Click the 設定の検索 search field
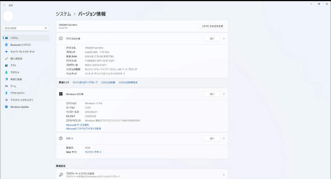Screen dimensions: 331x179 point(24,28)
